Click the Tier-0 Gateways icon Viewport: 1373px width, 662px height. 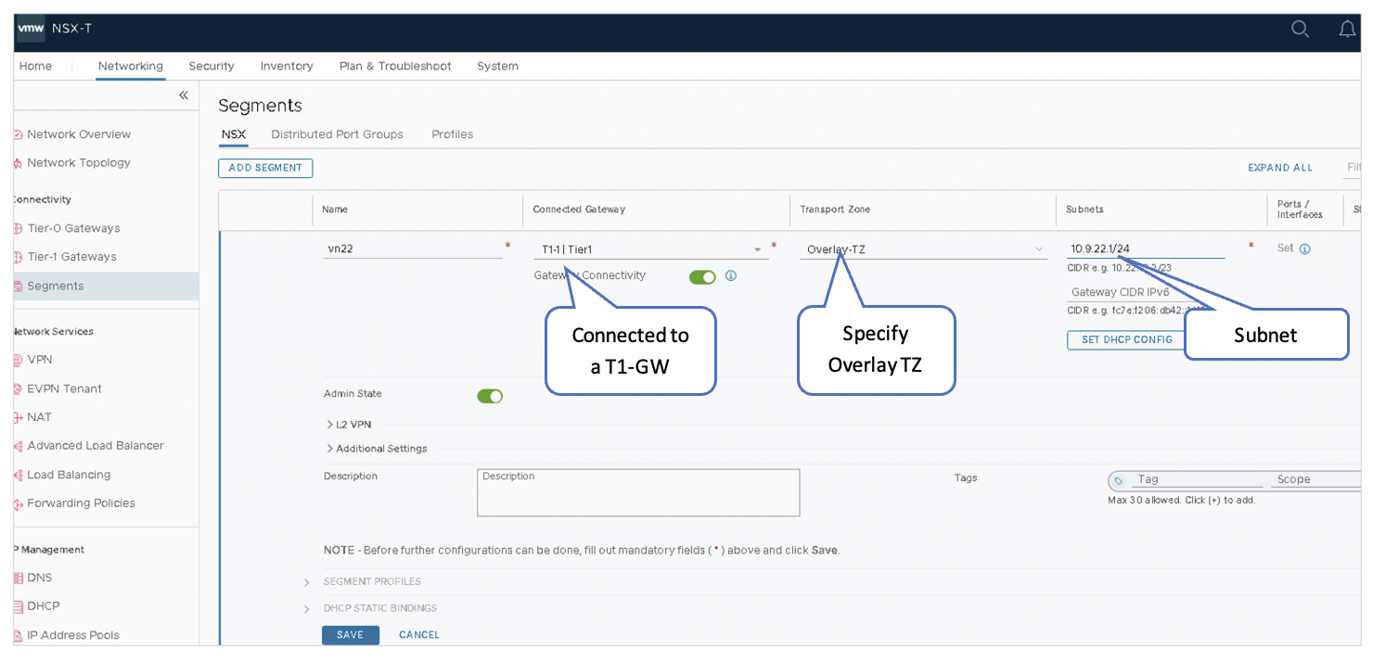click(x=19, y=229)
